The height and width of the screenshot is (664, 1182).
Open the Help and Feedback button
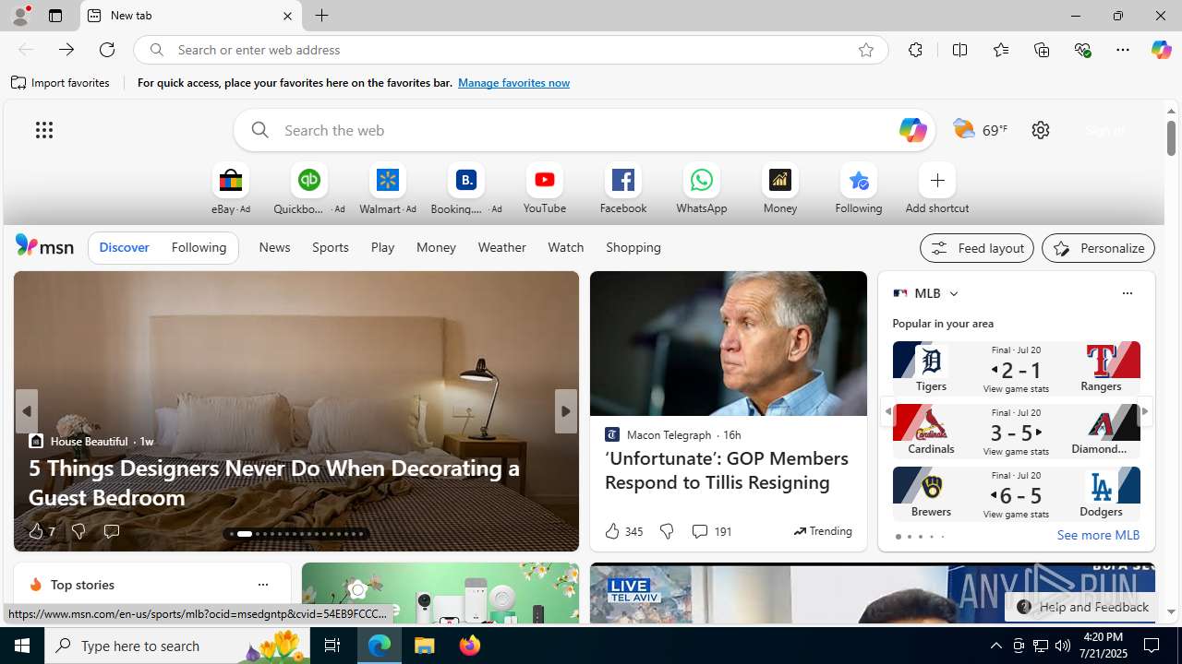coord(1081,607)
